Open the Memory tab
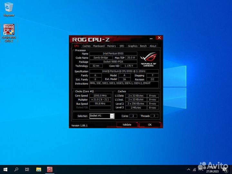Image resolution: width=232 pixels, height=174 pixels. [x=111, y=46]
